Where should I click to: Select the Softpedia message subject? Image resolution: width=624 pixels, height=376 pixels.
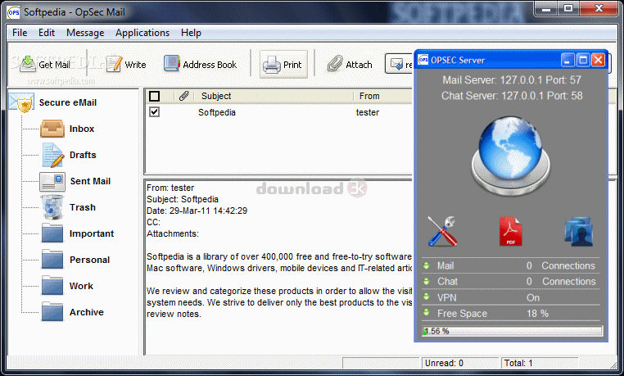[217, 112]
